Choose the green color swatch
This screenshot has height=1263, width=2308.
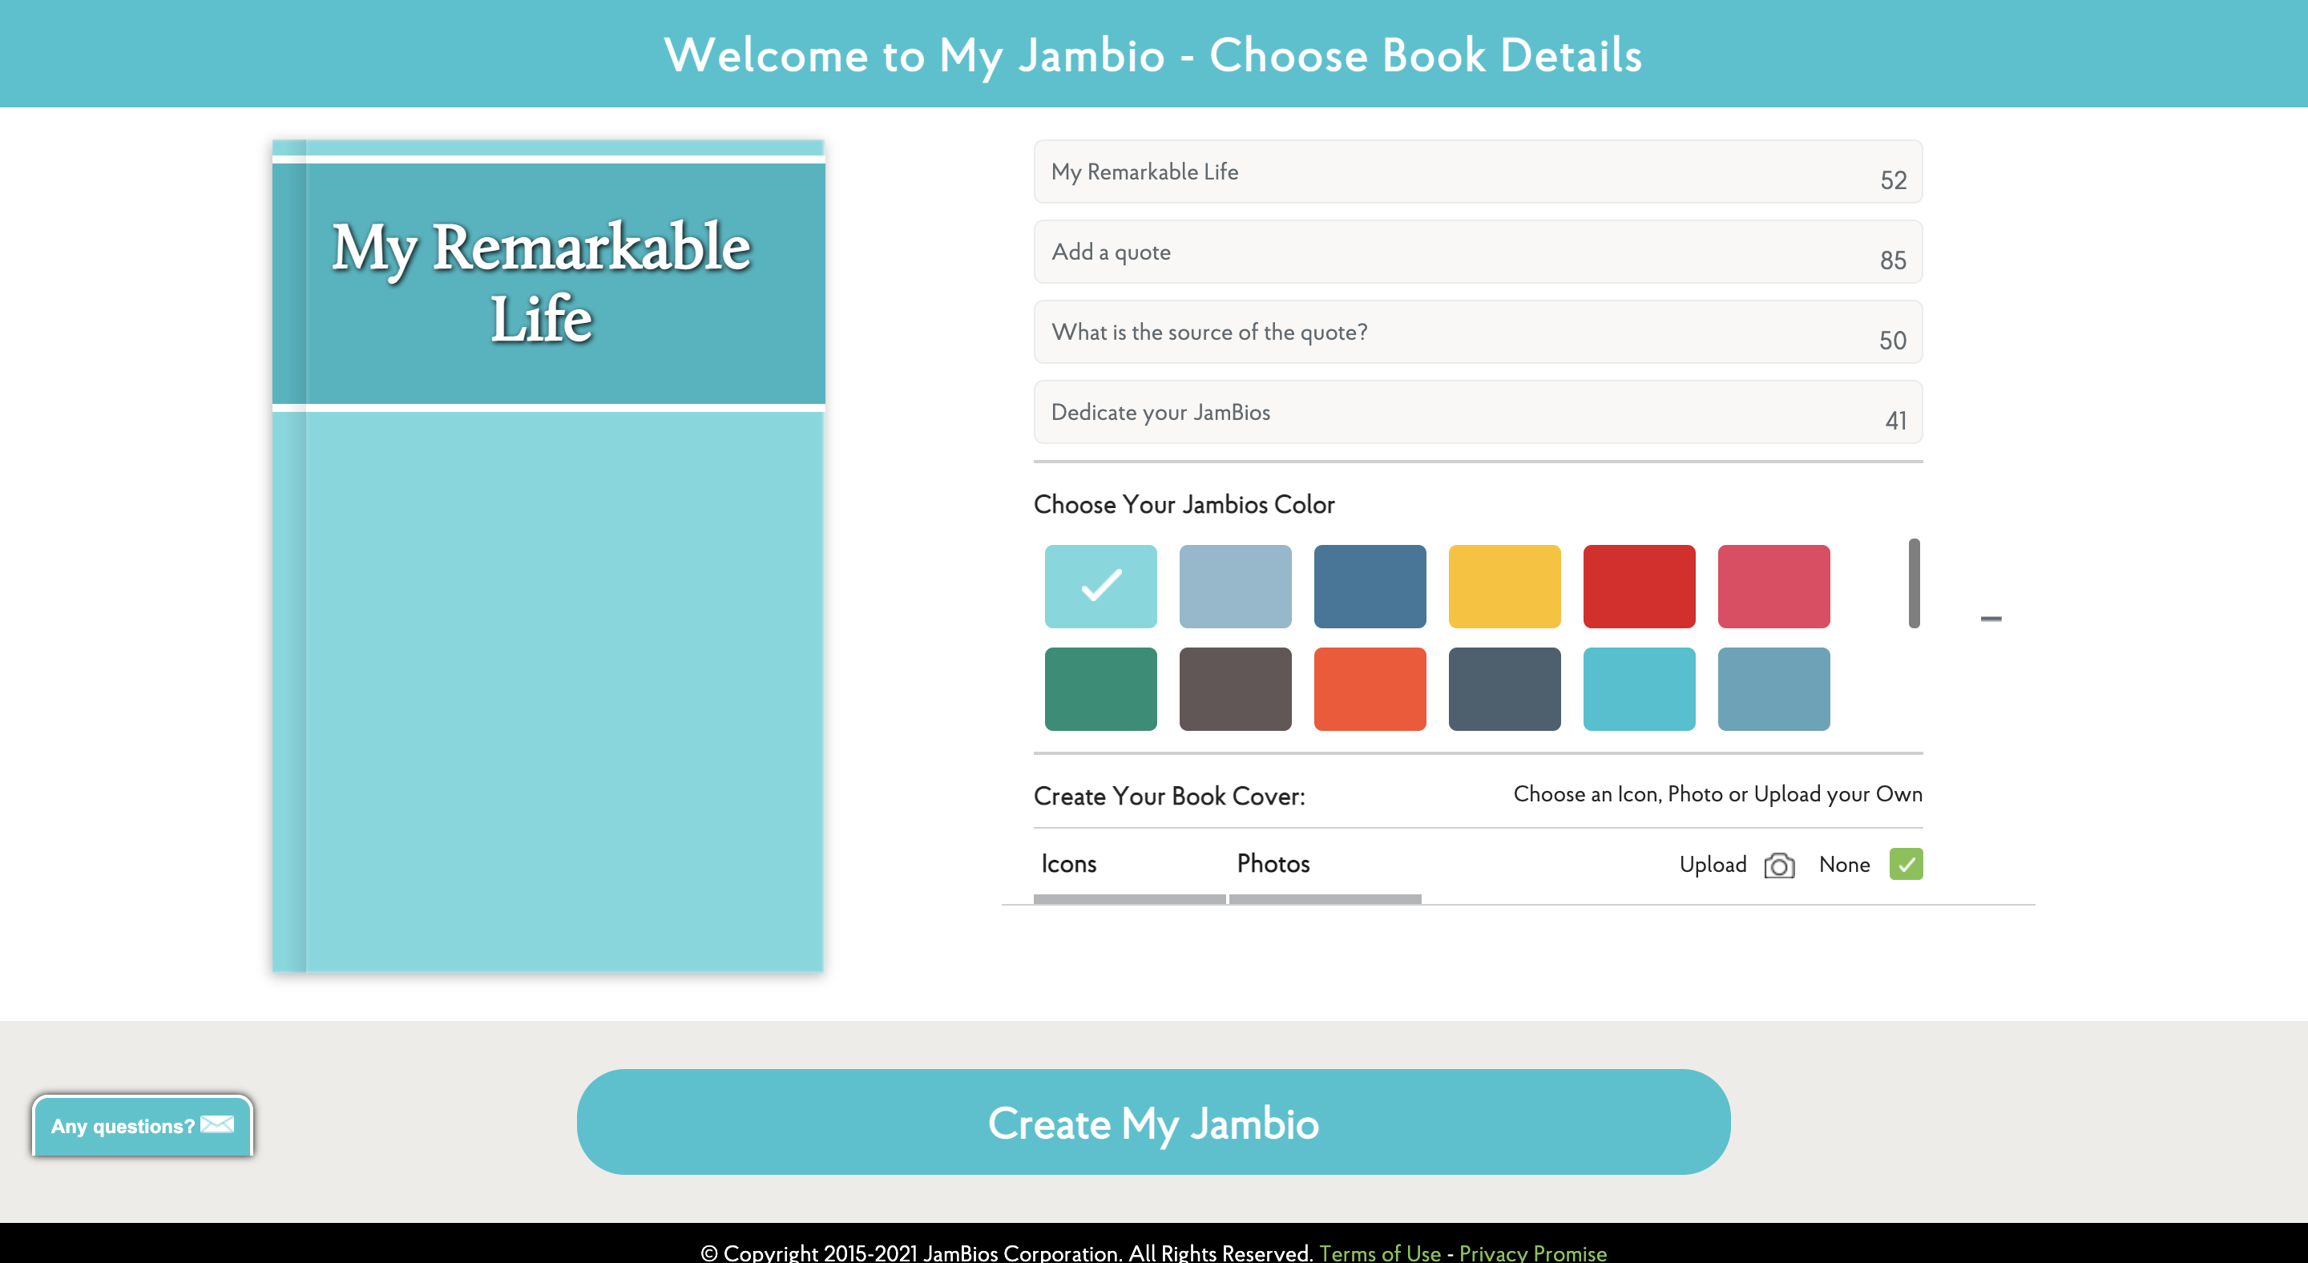pyautogui.click(x=1100, y=689)
